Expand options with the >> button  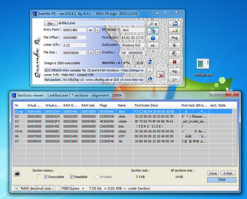(x=175, y=79)
